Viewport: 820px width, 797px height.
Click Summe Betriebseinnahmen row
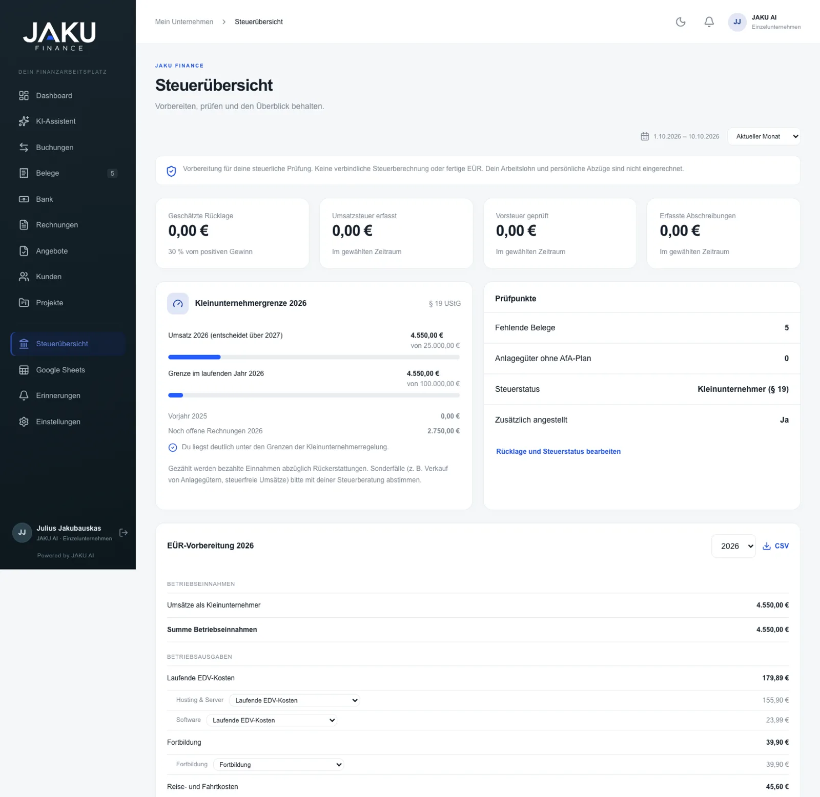coord(478,630)
